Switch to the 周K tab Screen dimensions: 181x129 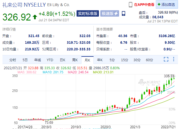[75, 60]
